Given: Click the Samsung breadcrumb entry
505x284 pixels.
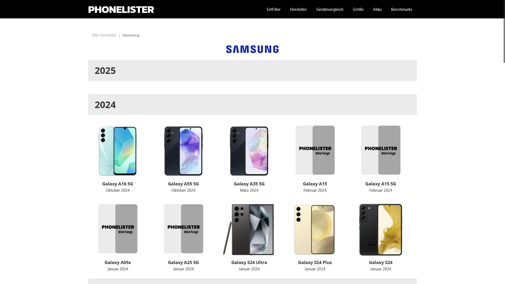Looking at the screenshot, I should 131,35.
